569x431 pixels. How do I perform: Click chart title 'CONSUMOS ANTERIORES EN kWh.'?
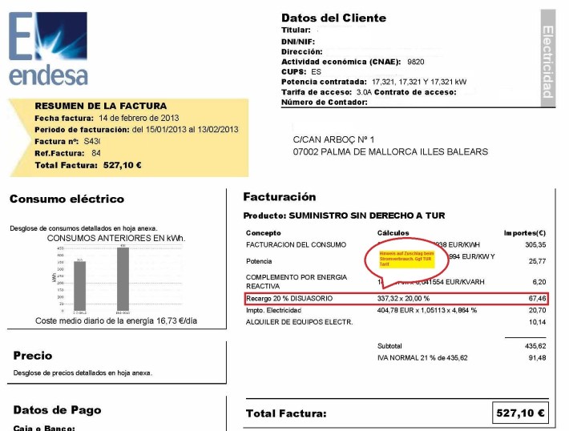(x=116, y=239)
